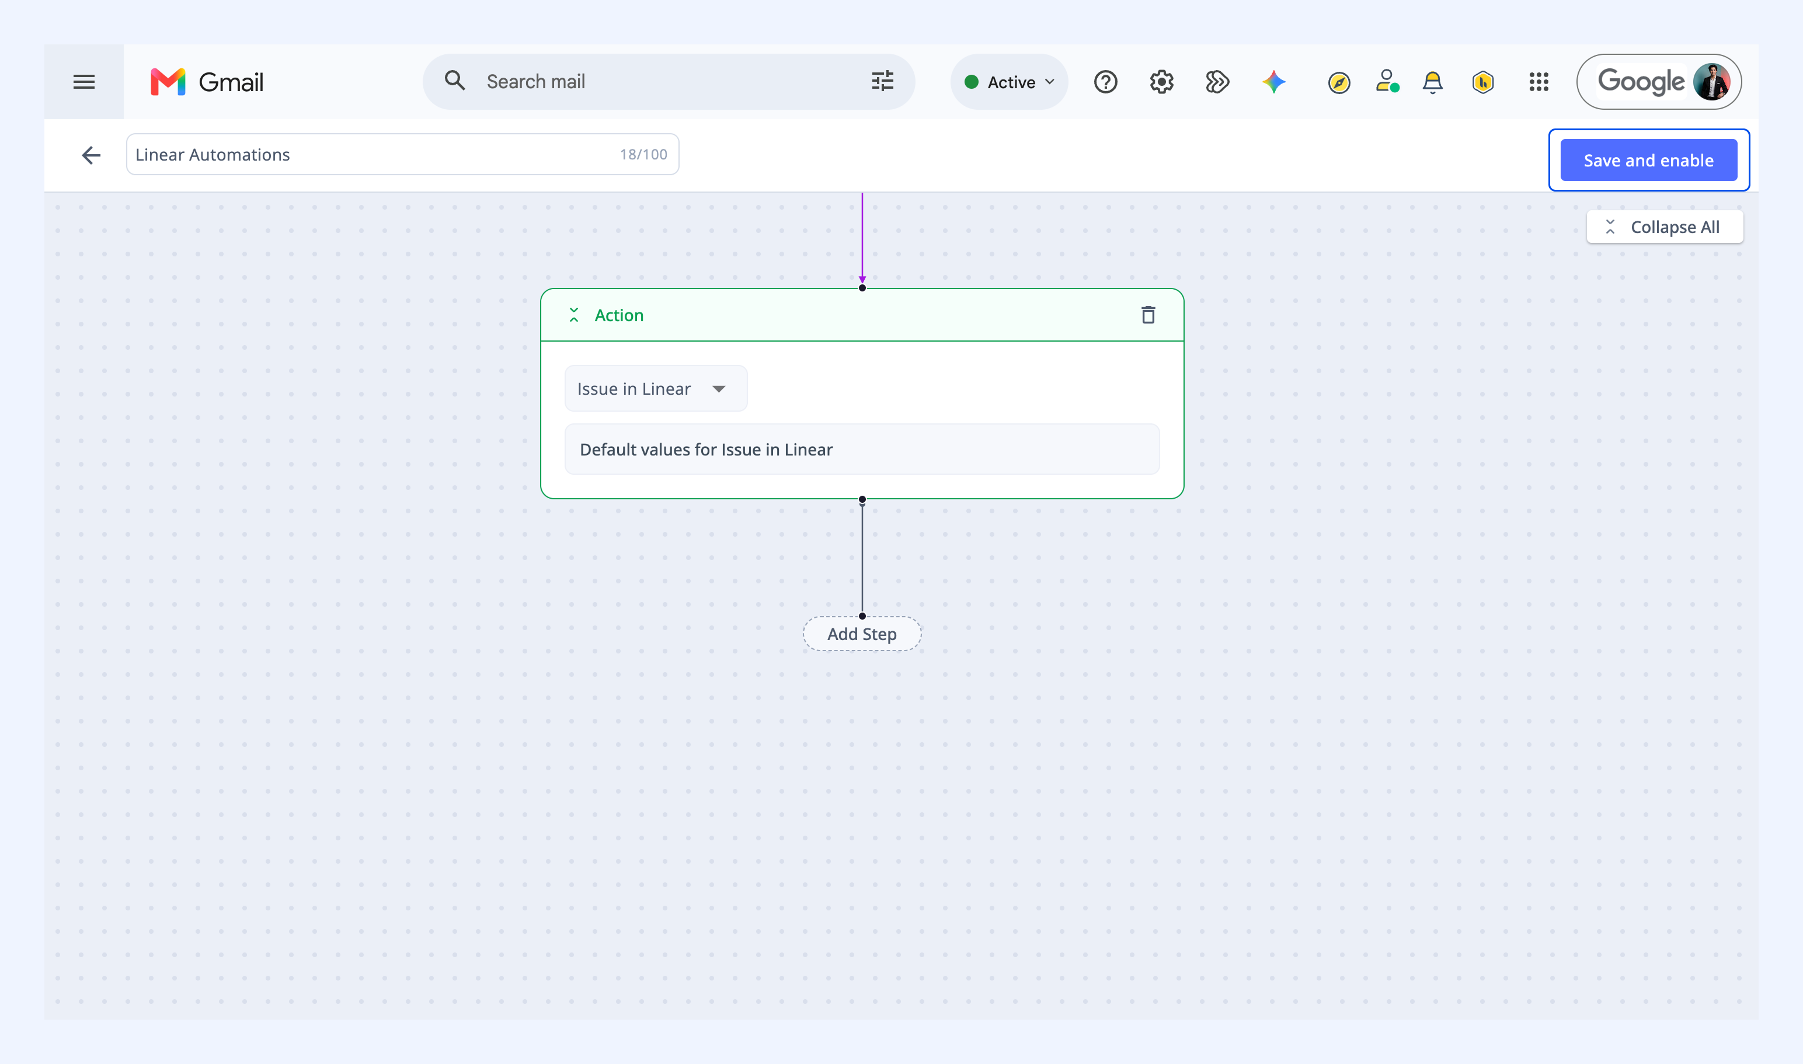Open Default values for Issue in Linear
Screen dimensions: 1803x1064
pos(862,449)
